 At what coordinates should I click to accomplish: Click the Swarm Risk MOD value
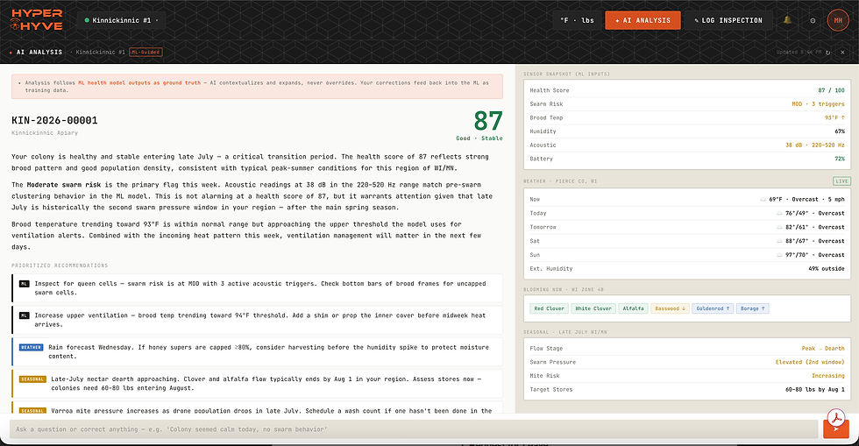tap(818, 104)
